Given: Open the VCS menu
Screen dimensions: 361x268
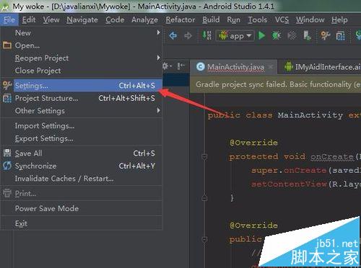Looking at the screenshot, I should pyautogui.click(x=282, y=19).
